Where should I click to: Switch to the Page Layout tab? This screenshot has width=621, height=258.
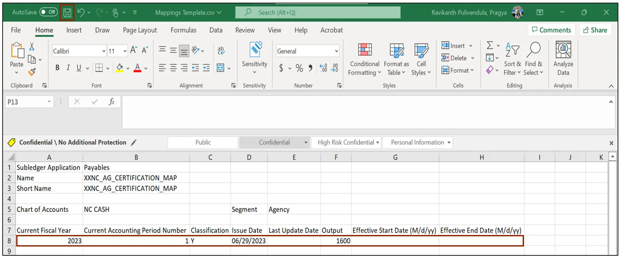pyautogui.click(x=140, y=30)
